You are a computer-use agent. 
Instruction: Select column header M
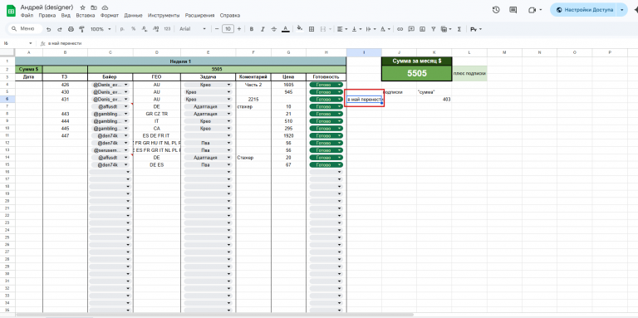[504, 52]
